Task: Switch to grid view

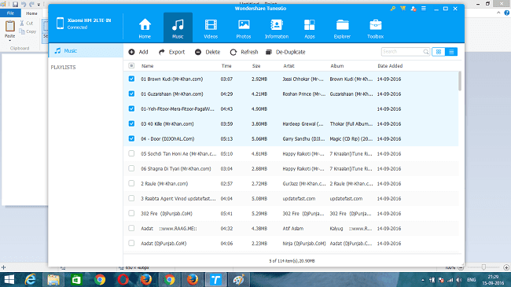Action: (439, 52)
